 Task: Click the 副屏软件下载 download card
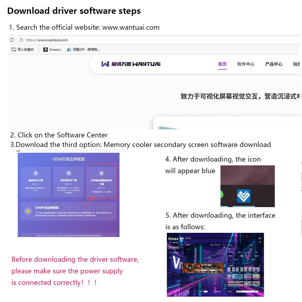click(x=36, y=182)
